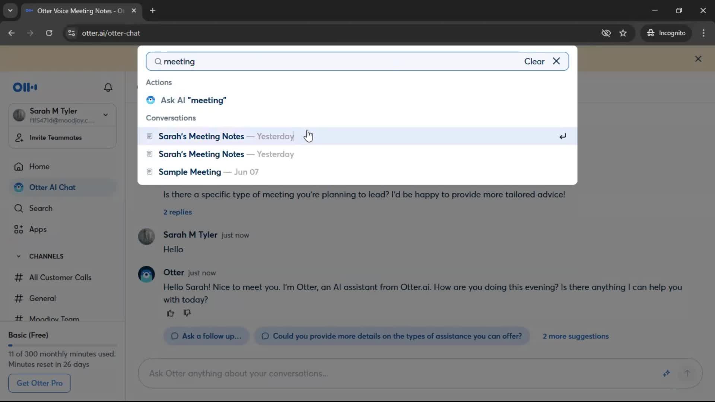
Task: Open Apps in sidebar
Action: click(x=62, y=229)
